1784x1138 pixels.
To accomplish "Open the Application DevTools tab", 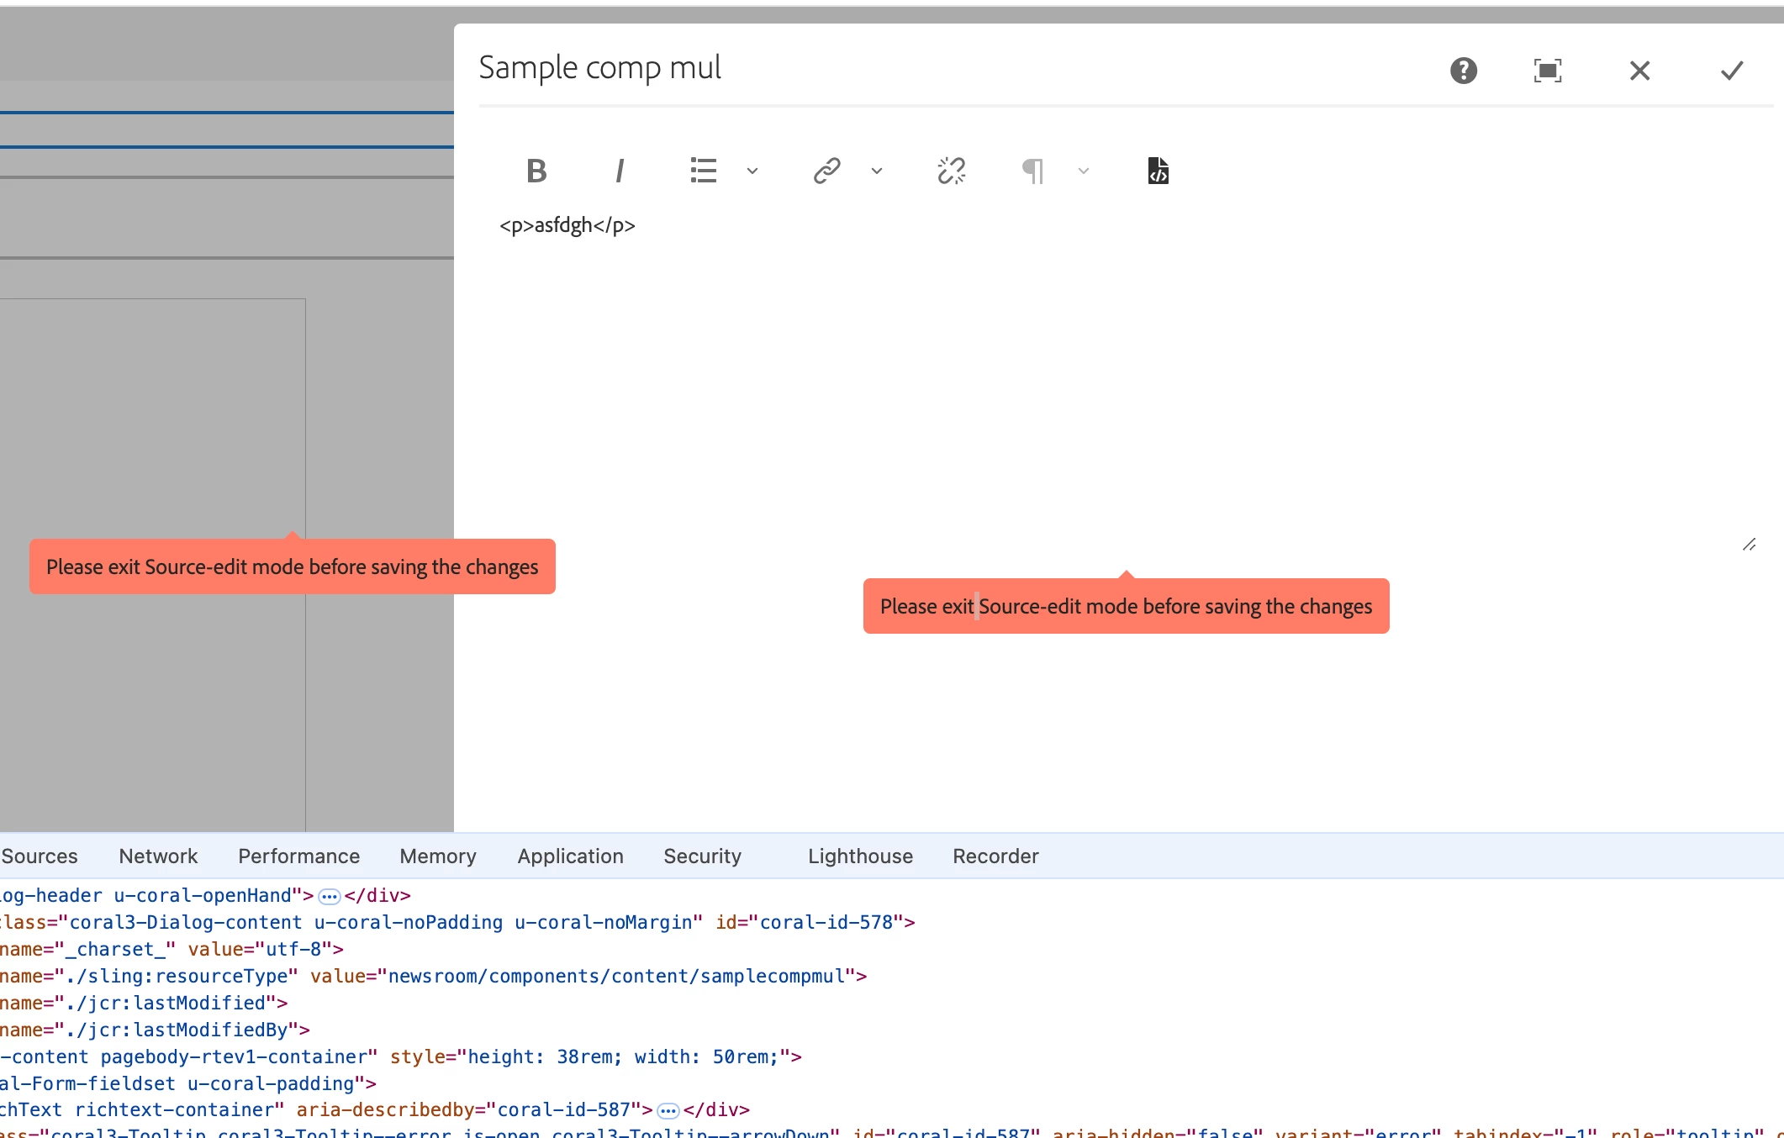I will pyautogui.click(x=570, y=856).
